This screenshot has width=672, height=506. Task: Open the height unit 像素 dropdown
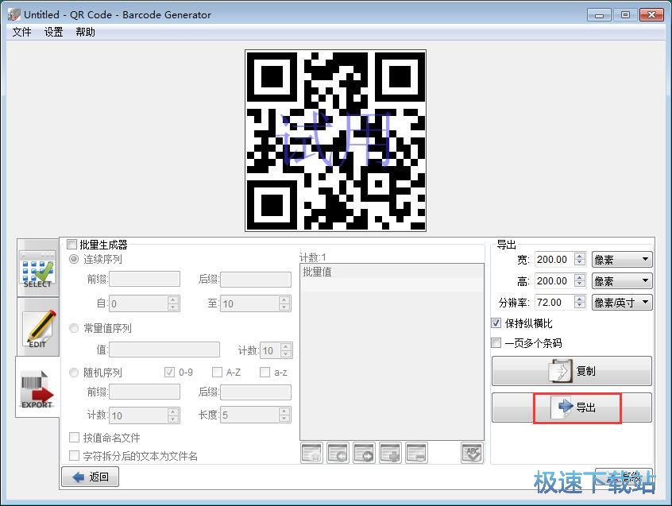(x=622, y=281)
